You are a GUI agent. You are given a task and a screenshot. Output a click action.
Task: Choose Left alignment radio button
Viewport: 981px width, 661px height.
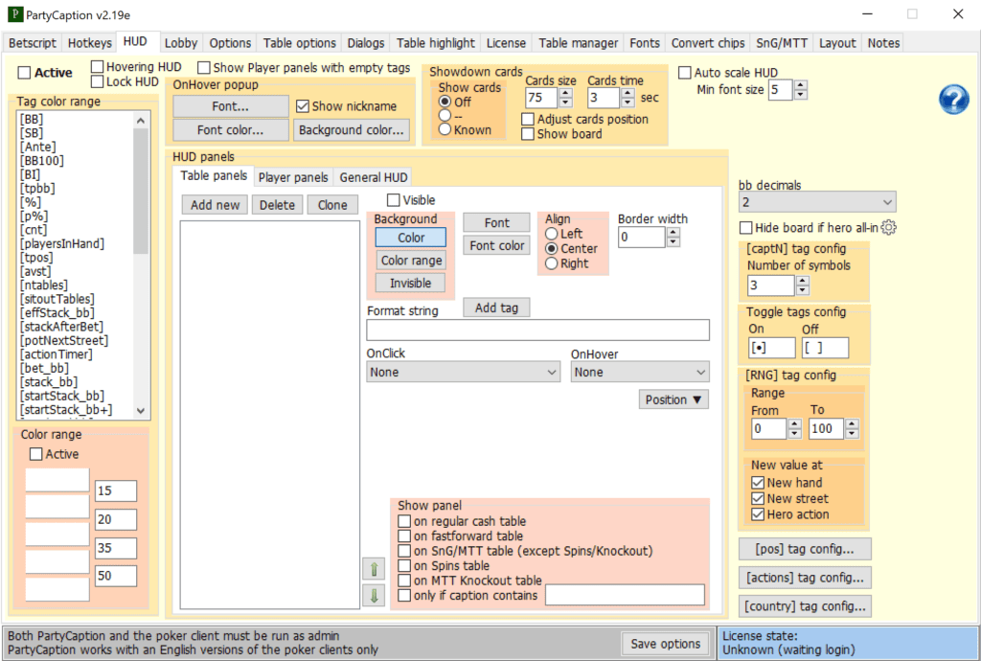tap(551, 234)
